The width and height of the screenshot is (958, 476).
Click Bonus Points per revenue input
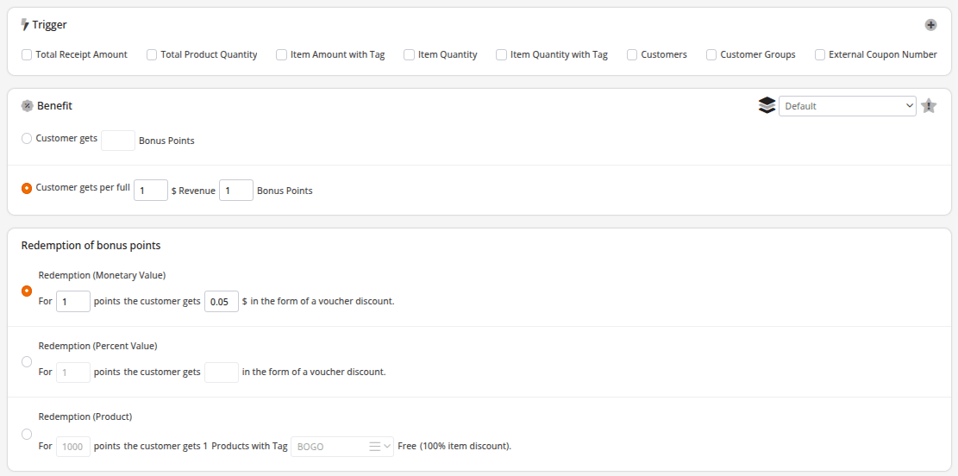pyautogui.click(x=235, y=190)
